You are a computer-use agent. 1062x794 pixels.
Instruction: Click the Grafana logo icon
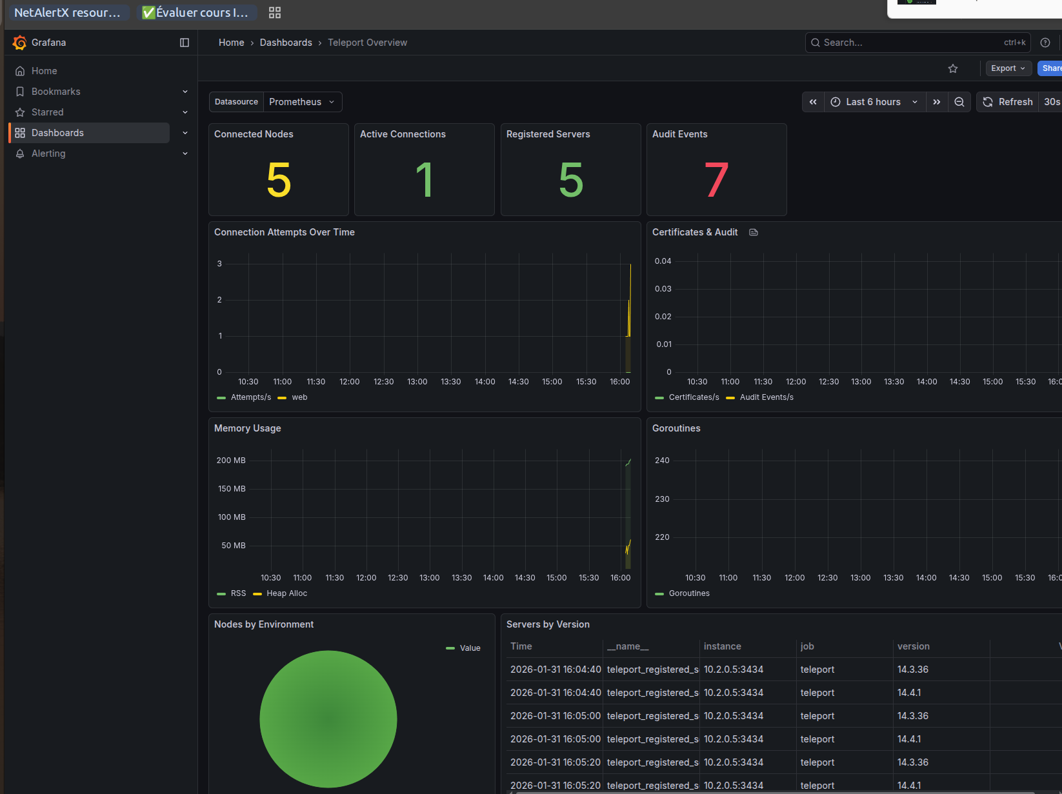click(20, 43)
